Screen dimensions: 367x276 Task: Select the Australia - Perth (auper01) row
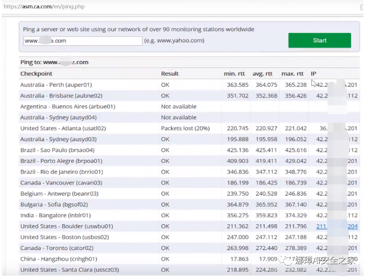coord(189,85)
